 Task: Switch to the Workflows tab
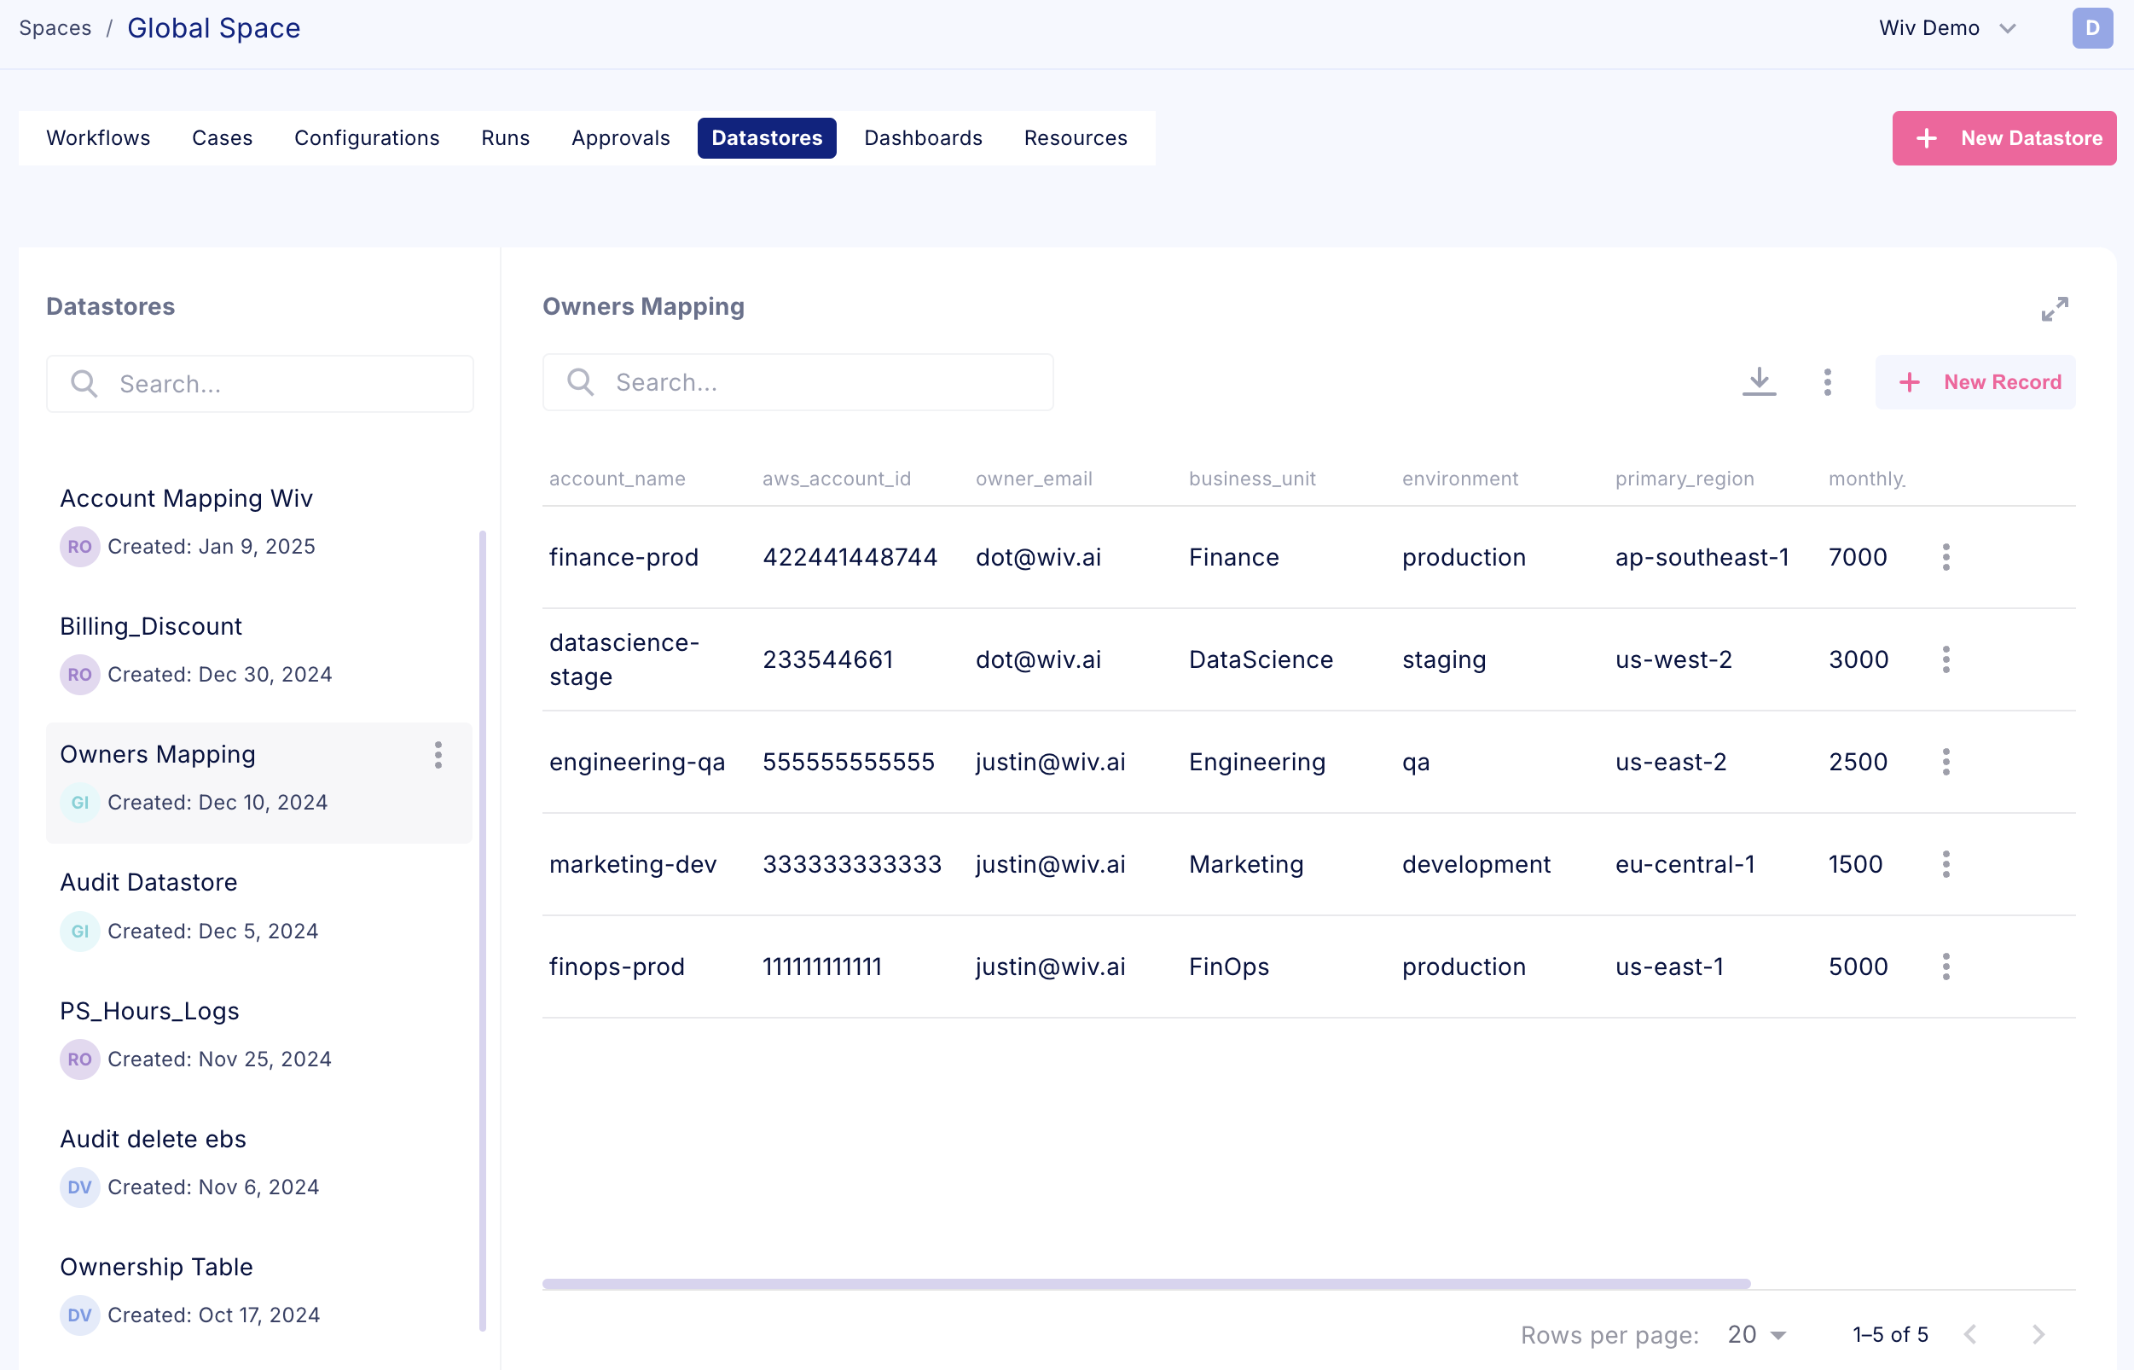98,138
